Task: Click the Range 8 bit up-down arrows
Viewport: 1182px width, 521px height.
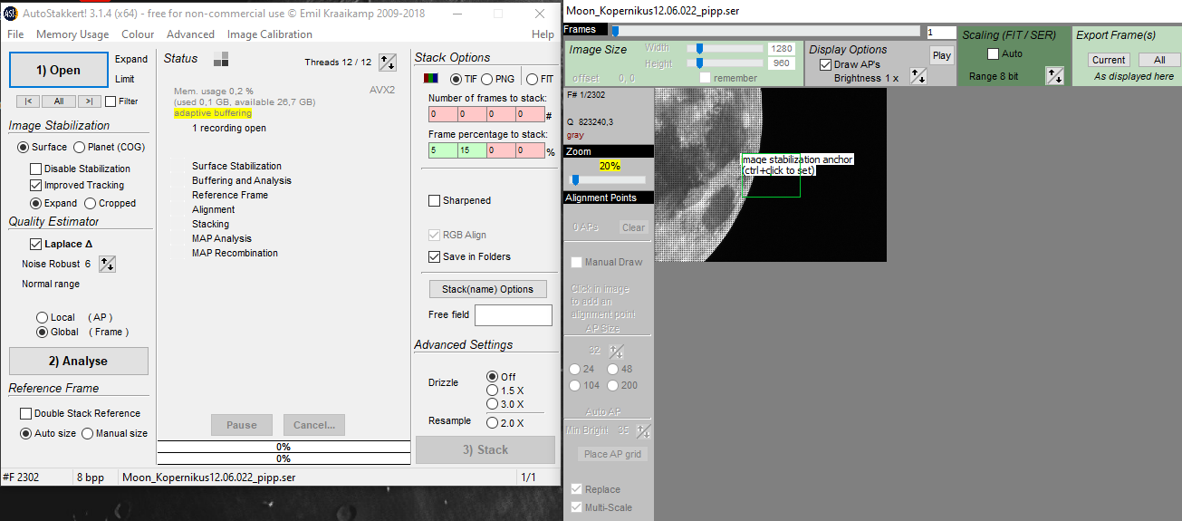Action: (1055, 76)
